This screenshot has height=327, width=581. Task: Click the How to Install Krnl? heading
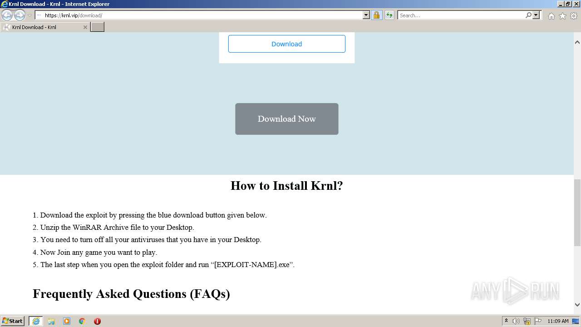coord(286,186)
